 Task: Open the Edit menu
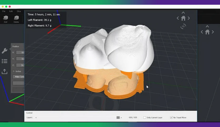point(11,11)
